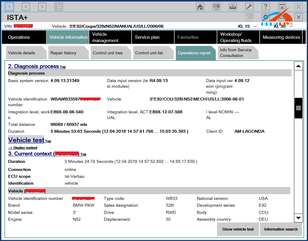Click the scrollbar down arrow
308x241 pixels.
[298, 218]
